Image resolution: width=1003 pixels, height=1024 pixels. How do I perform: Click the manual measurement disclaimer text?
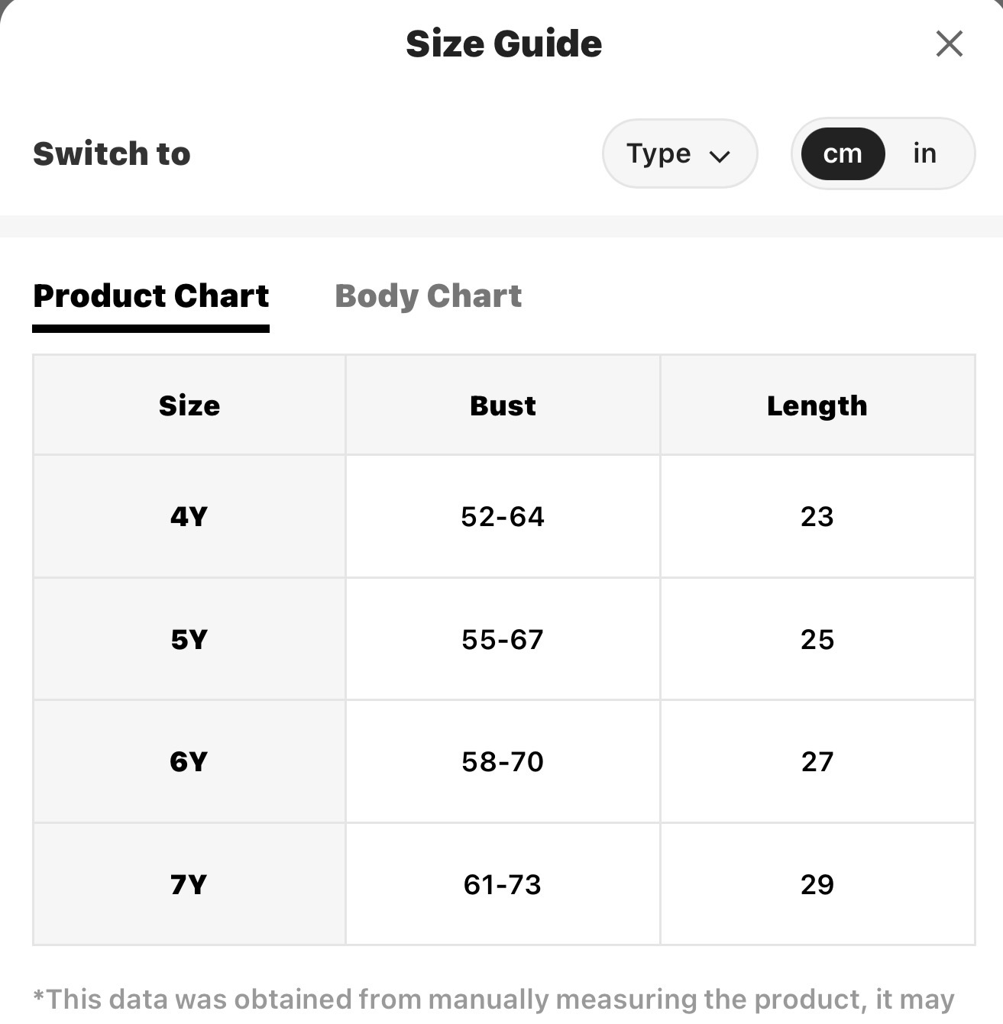click(494, 1000)
